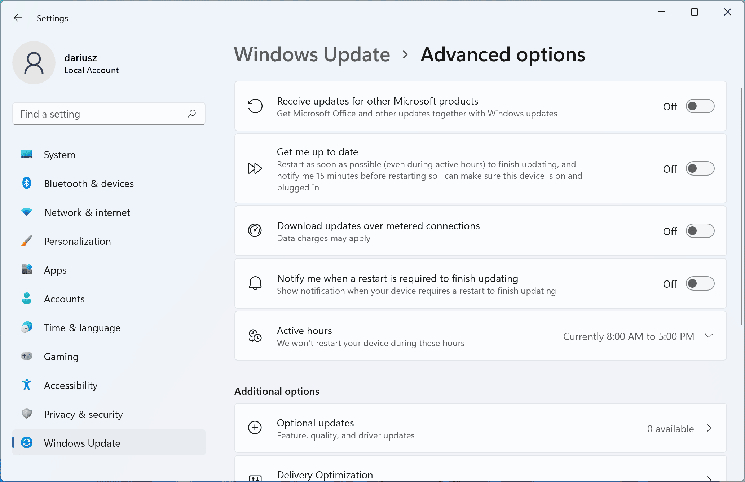Viewport: 745px width, 482px height.
Task: Click the Accessibility figure icon
Action: (x=27, y=385)
